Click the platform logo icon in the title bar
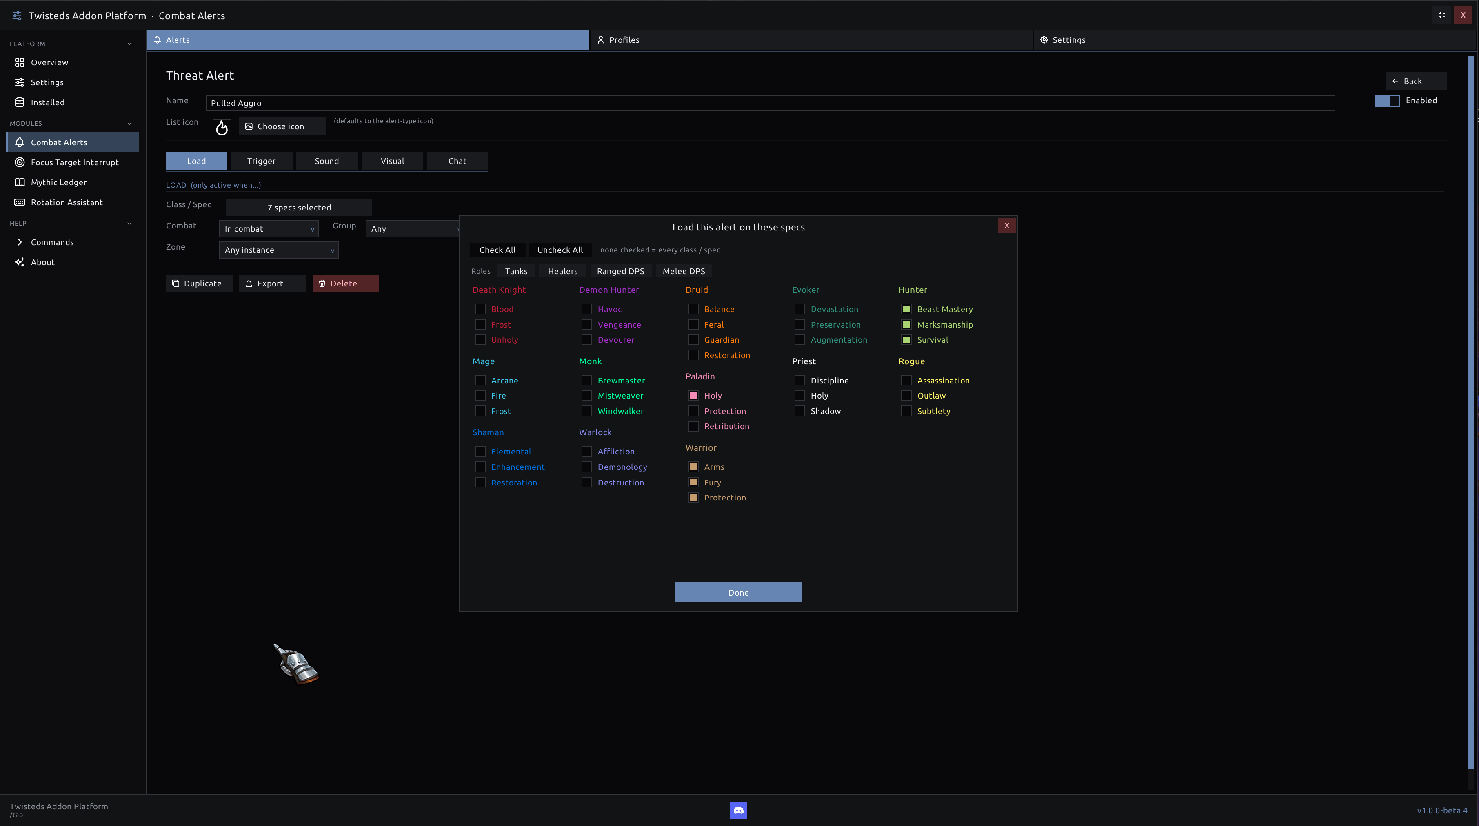This screenshot has width=1479, height=826. coord(17,16)
